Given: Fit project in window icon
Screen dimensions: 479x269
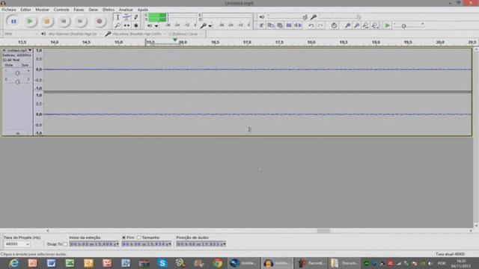Looking at the screenshot, I should pos(375,25).
